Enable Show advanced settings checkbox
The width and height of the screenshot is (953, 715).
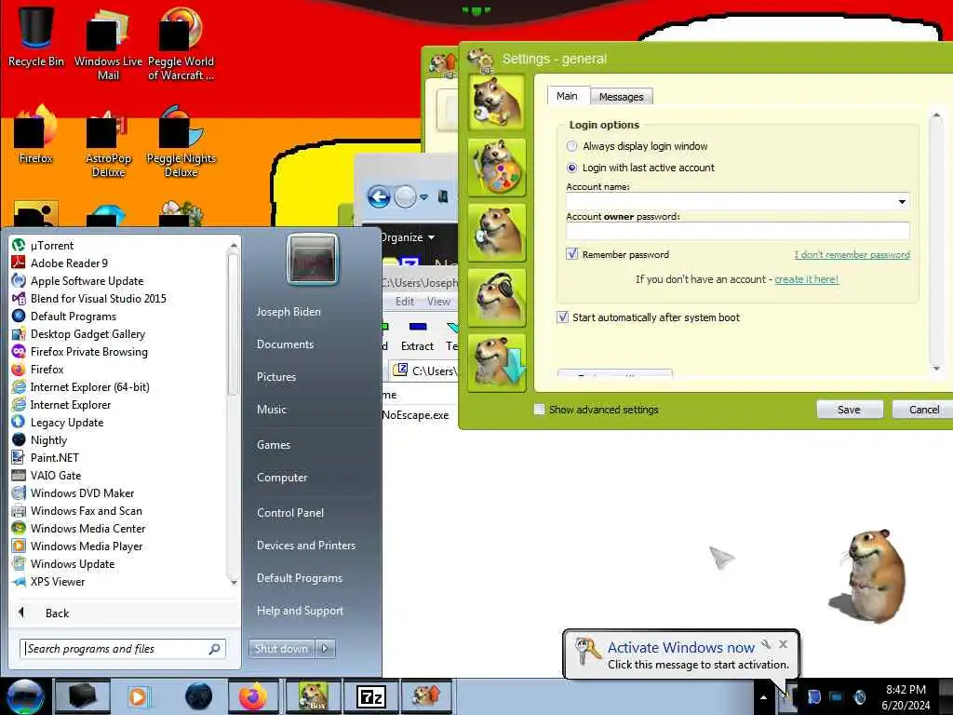coord(539,410)
